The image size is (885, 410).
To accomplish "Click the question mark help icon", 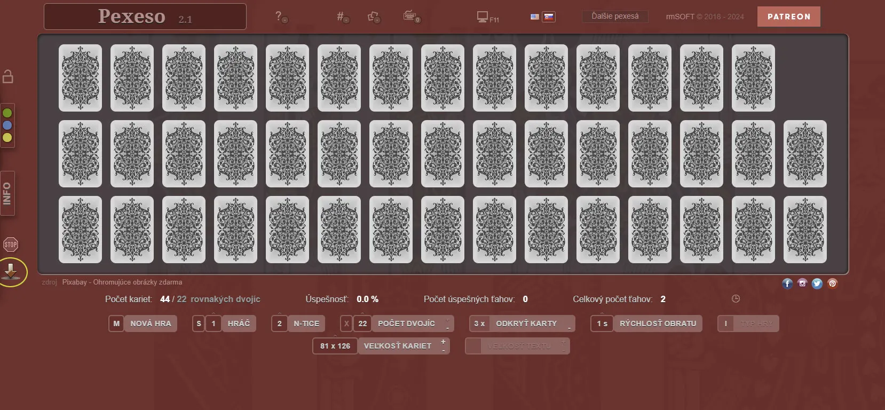I will pos(280,17).
